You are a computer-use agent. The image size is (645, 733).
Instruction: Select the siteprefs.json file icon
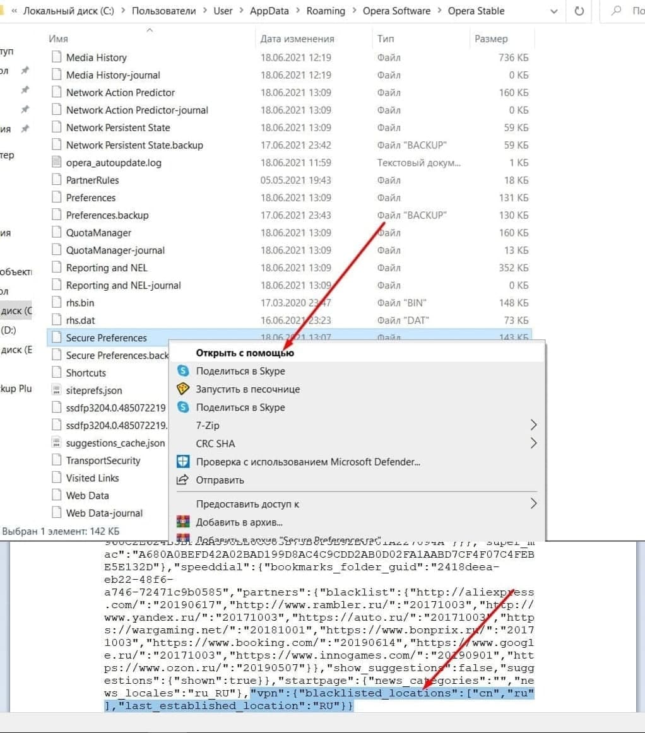pyautogui.click(x=57, y=390)
